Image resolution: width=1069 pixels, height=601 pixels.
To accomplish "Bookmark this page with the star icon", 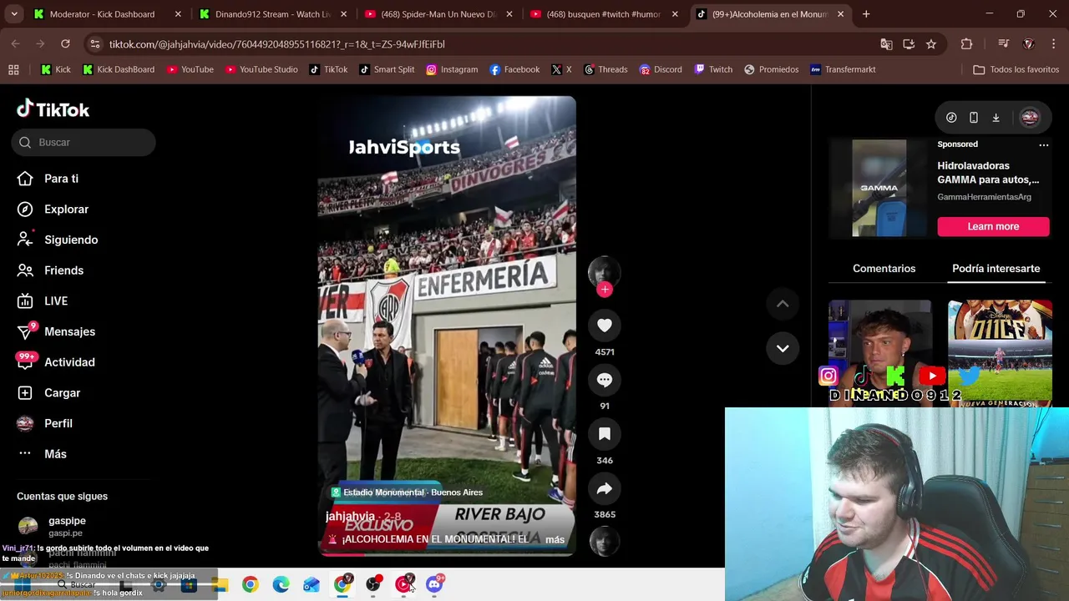I will (x=931, y=44).
